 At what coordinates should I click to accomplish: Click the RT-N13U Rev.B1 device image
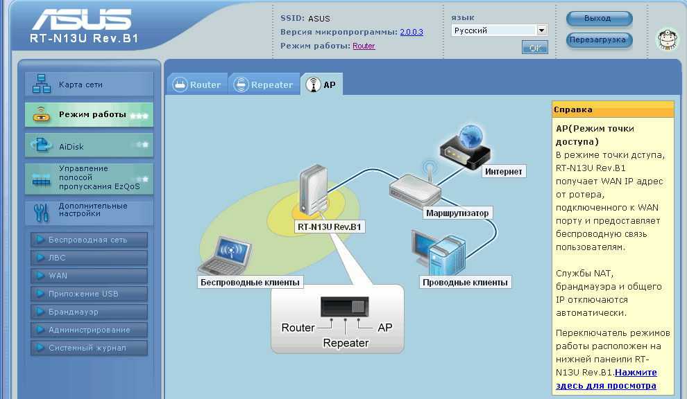coord(313,190)
